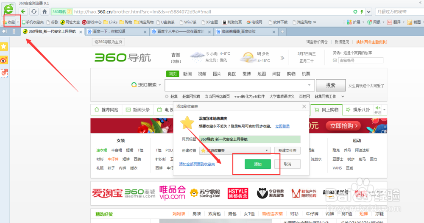Select the 网页 search tab
This screenshot has width=424, height=223.
click(173, 74)
